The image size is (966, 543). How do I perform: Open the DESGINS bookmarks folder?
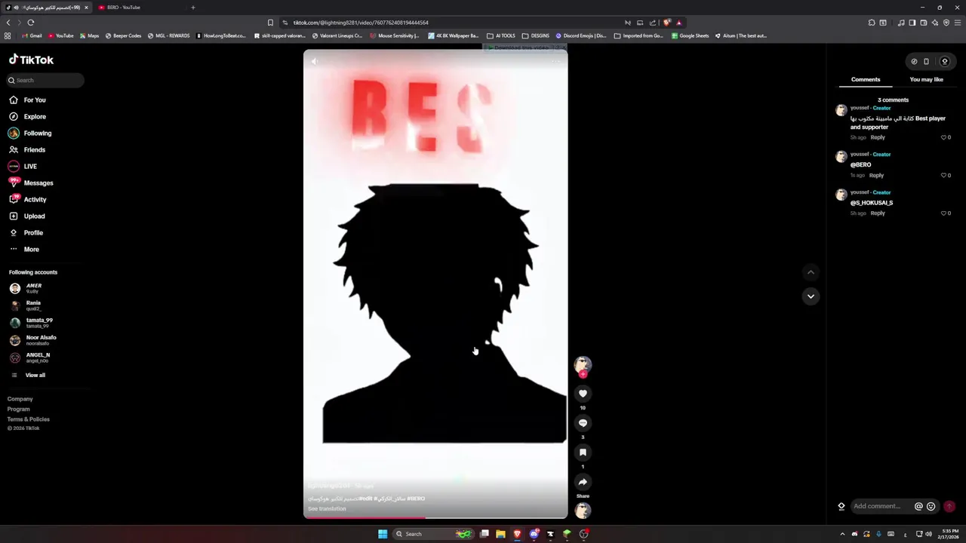point(536,35)
